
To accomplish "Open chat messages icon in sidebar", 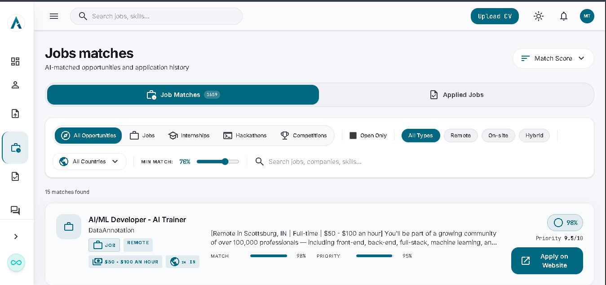I will click(x=15, y=210).
